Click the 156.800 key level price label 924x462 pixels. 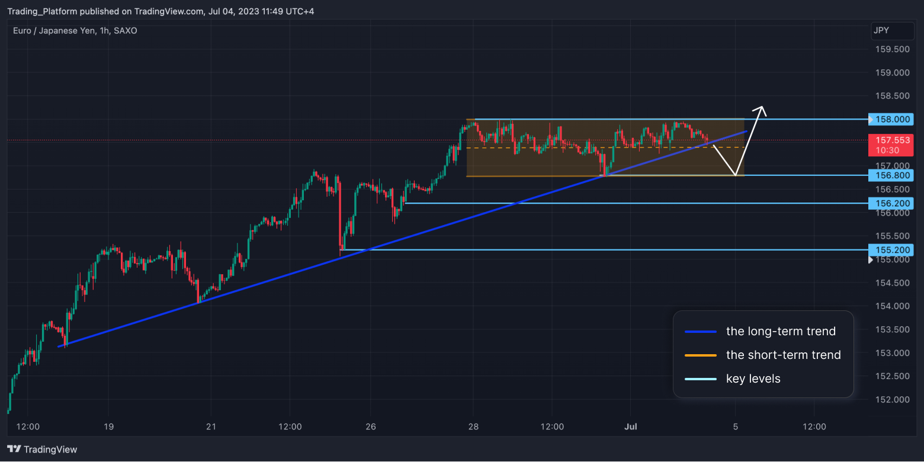[891, 175]
